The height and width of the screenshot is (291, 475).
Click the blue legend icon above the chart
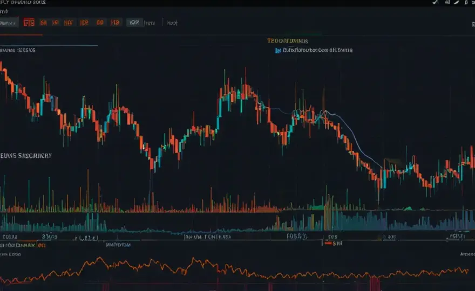pyautogui.click(x=278, y=51)
